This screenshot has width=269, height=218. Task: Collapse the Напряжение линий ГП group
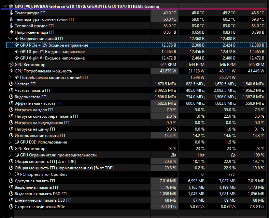click(x=10, y=39)
